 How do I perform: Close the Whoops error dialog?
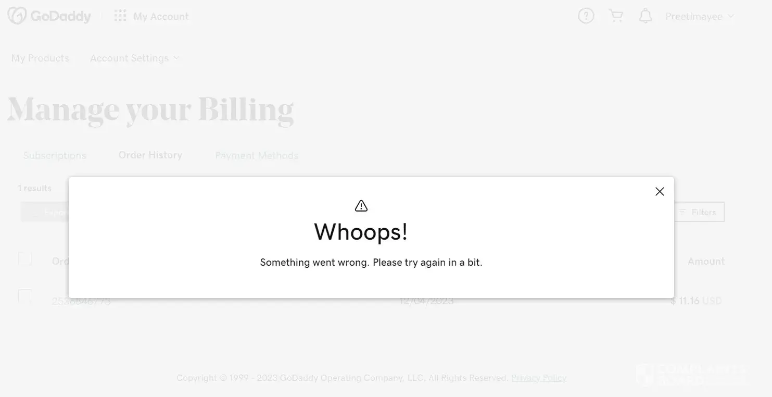click(x=660, y=192)
